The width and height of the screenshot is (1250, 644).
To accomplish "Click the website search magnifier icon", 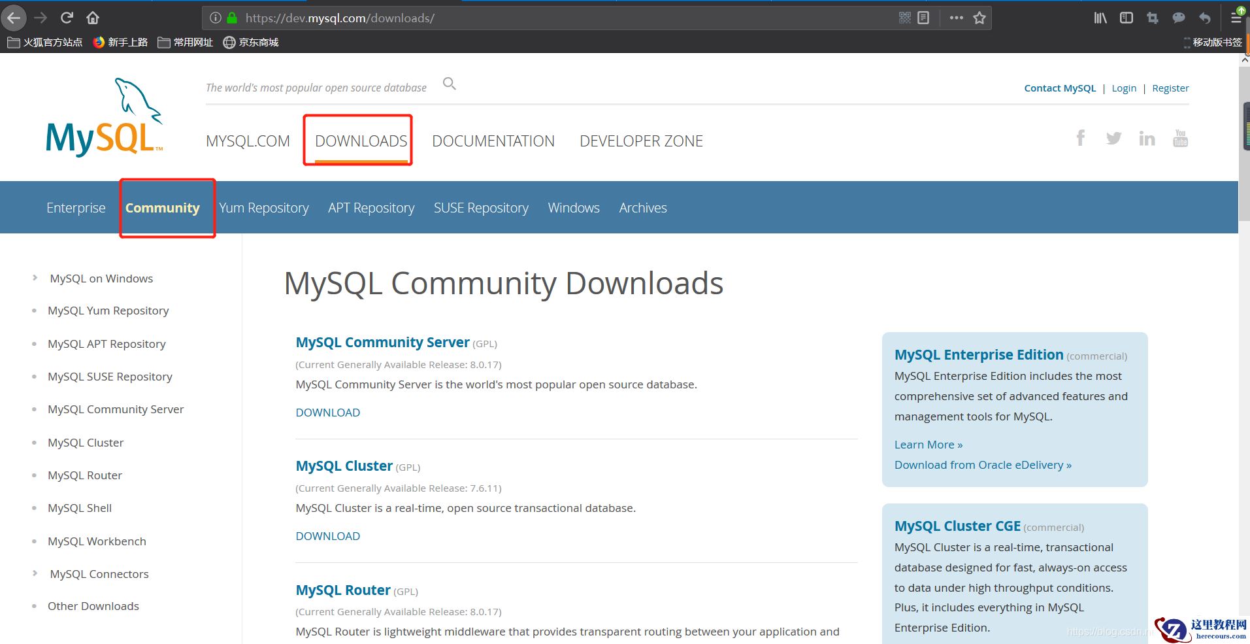I will point(449,84).
